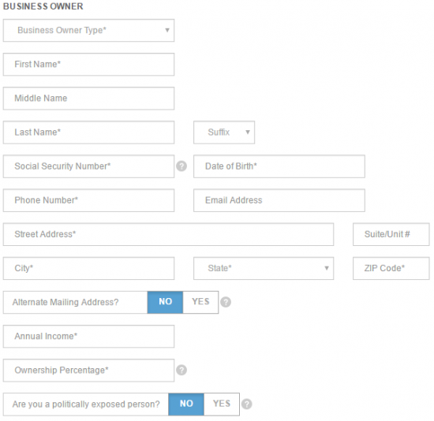The height and width of the screenshot is (421, 434).
Task: Click the Date of Birth field
Action: point(279,166)
